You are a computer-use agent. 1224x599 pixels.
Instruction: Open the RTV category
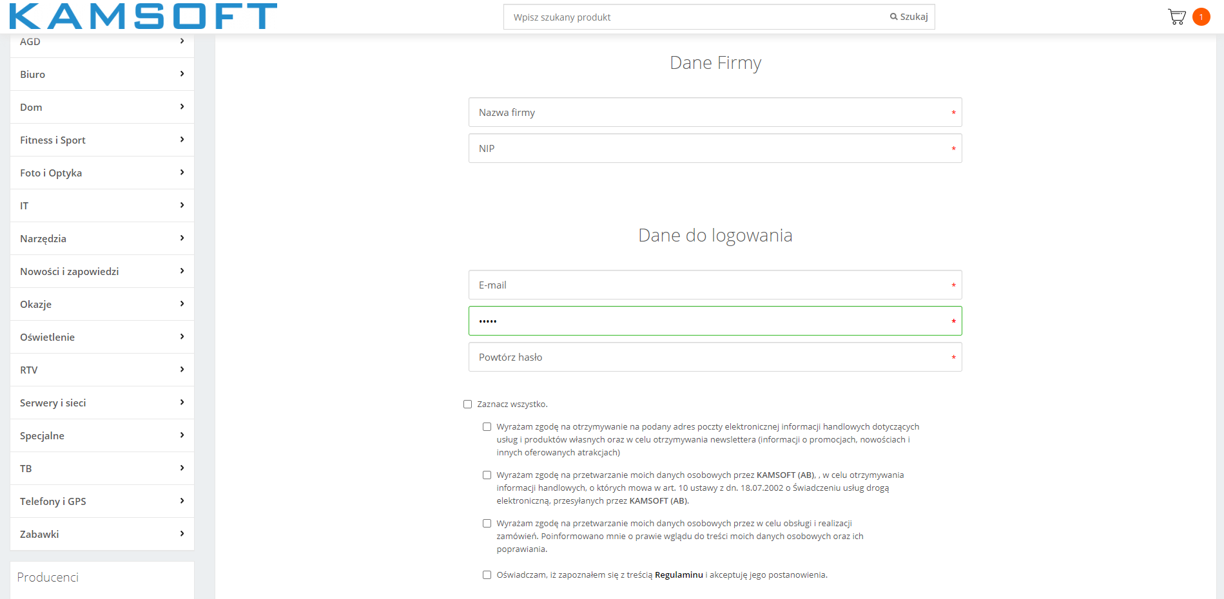pos(102,370)
